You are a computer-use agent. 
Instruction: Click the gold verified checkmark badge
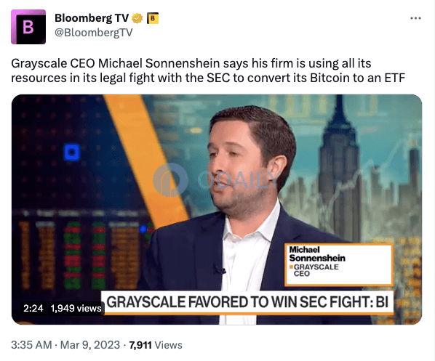click(137, 18)
